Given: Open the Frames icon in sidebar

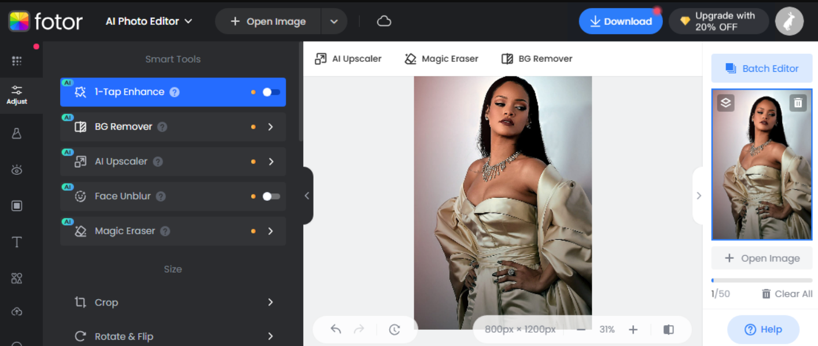Looking at the screenshot, I should 17,205.
